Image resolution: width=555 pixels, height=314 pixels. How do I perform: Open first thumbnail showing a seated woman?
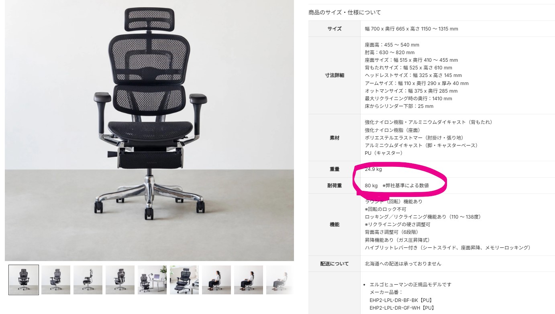(216, 280)
